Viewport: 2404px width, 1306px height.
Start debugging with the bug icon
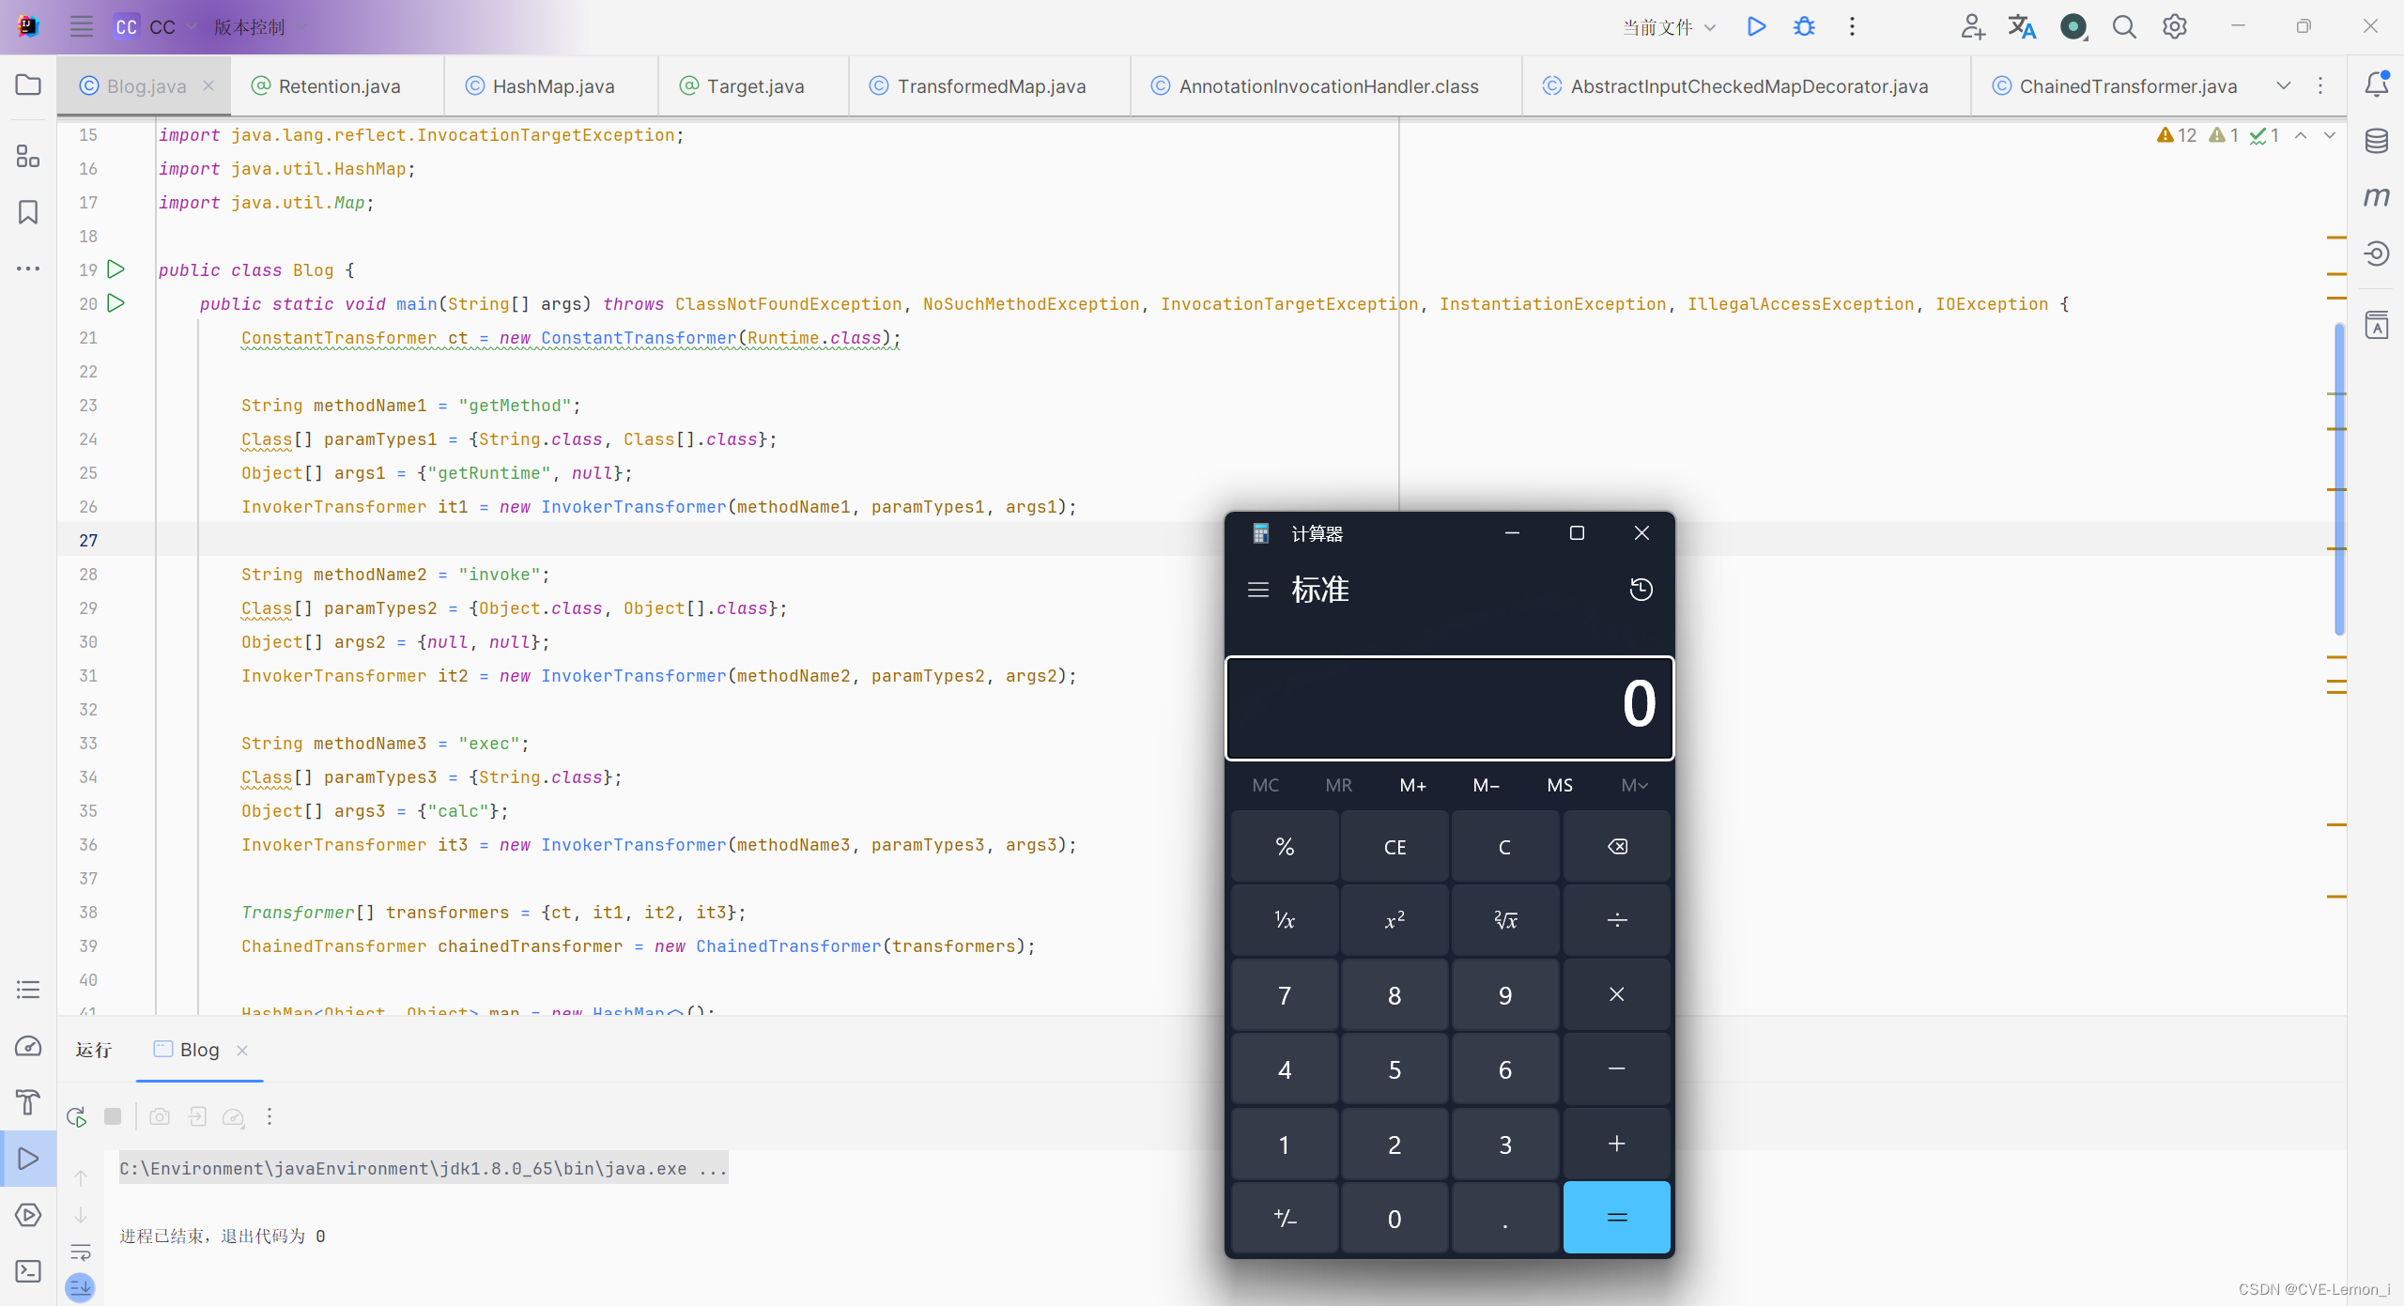[1804, 26]
